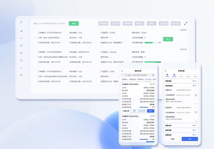The image size is (214, 149).
Task: Open the share icon in left sidebar
Action: tap(21, 68)
